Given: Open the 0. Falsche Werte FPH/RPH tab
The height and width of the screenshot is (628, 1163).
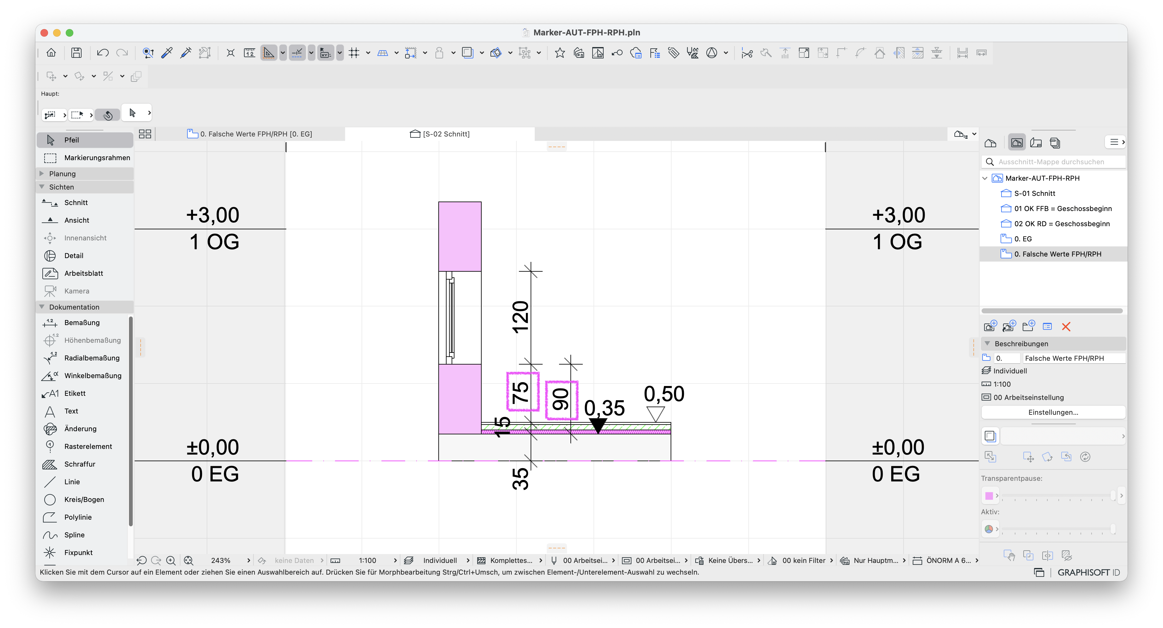Looking at the screenshot, I should coord(250,134).
